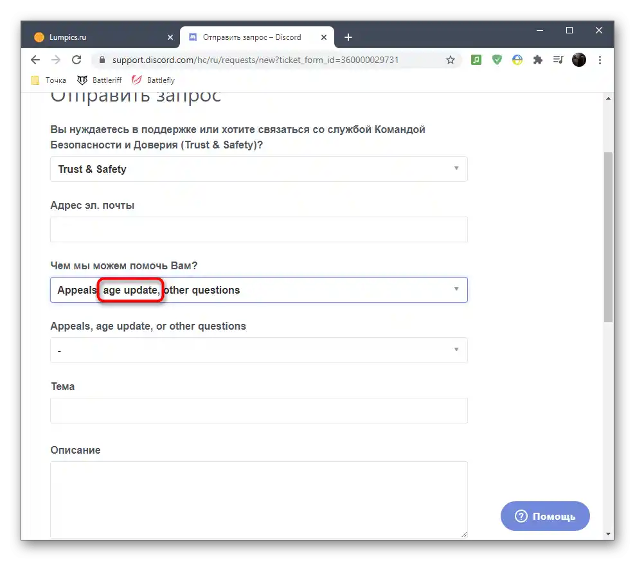Click the profile avatar in the toolbar
Screen dimensions: 635x561
click(x=579, y=60)
